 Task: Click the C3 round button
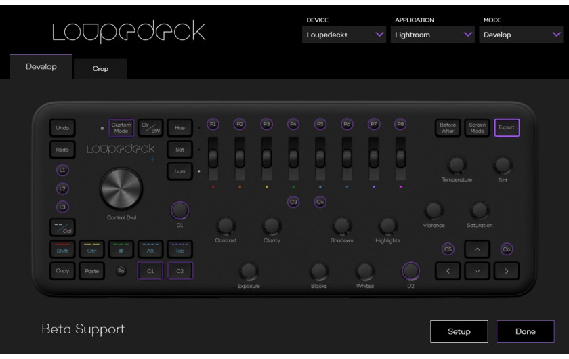[293, 202]
